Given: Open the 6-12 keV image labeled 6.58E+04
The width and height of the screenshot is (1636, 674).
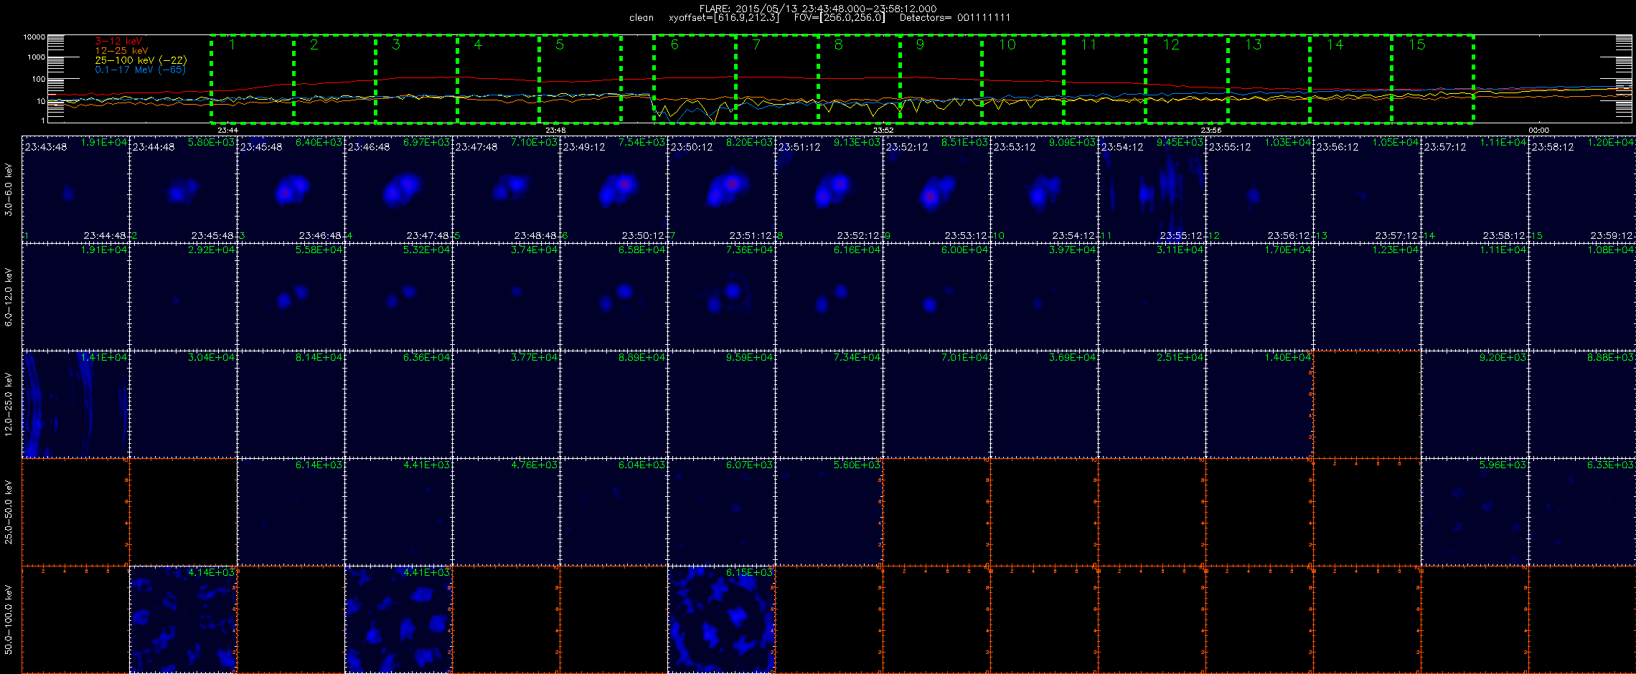Looking at the screenshot, I should click(x=613, y=297).
